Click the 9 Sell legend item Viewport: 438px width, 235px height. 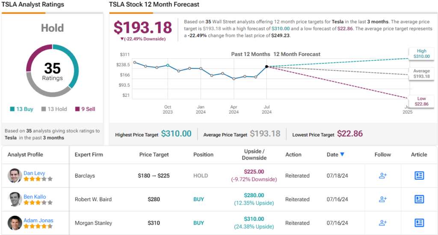(85, 109)
